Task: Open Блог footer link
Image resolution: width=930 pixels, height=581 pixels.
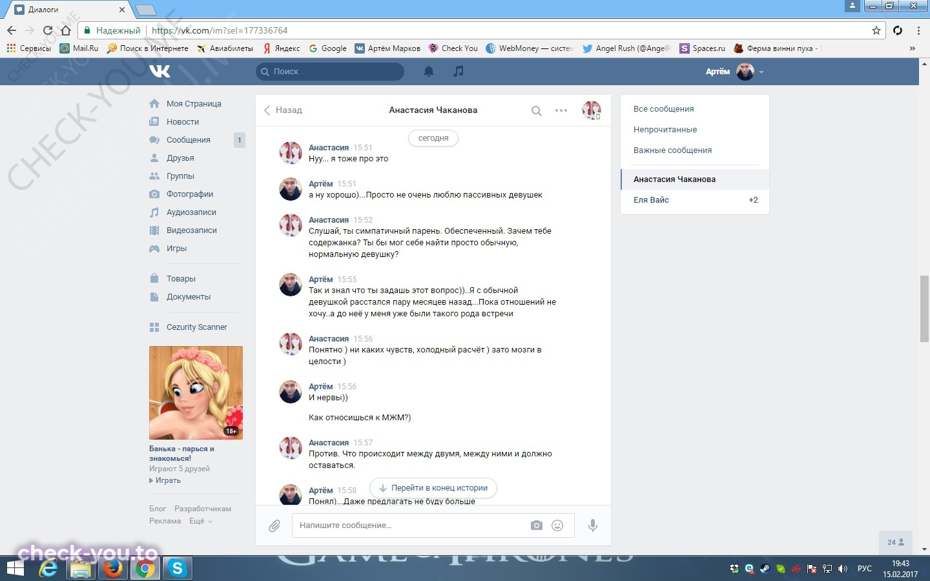Action: pyautogui.click(x=158, y=509)
